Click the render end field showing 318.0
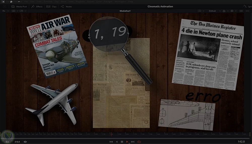Image resolution: width=252 pixels, height=144 pixels. click(x=17, y=142)
